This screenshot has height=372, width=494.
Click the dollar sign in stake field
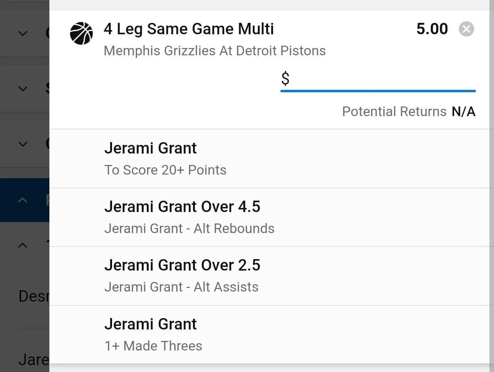pos(285,79)
